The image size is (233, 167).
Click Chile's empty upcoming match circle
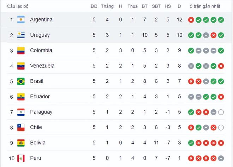pyautogui.click(x=221, y=127)
